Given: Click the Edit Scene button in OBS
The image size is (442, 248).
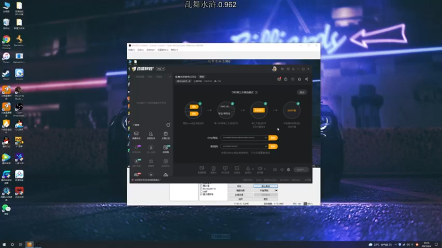Looking at the screenshot, I should click(x=240, y=190).
